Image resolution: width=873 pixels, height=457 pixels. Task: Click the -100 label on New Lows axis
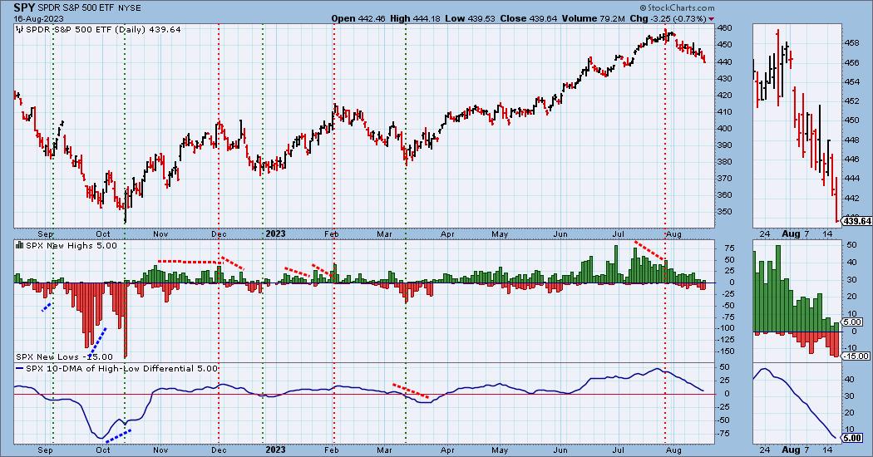(726, 328)
